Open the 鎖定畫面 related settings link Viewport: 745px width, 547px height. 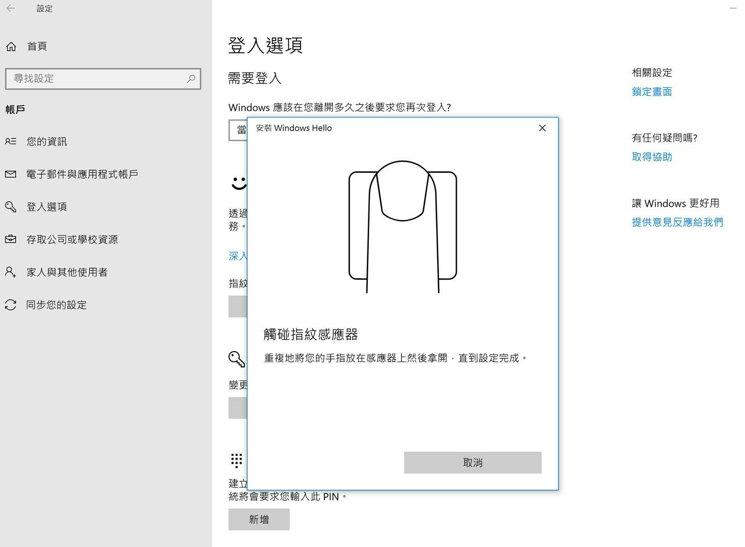651,92
